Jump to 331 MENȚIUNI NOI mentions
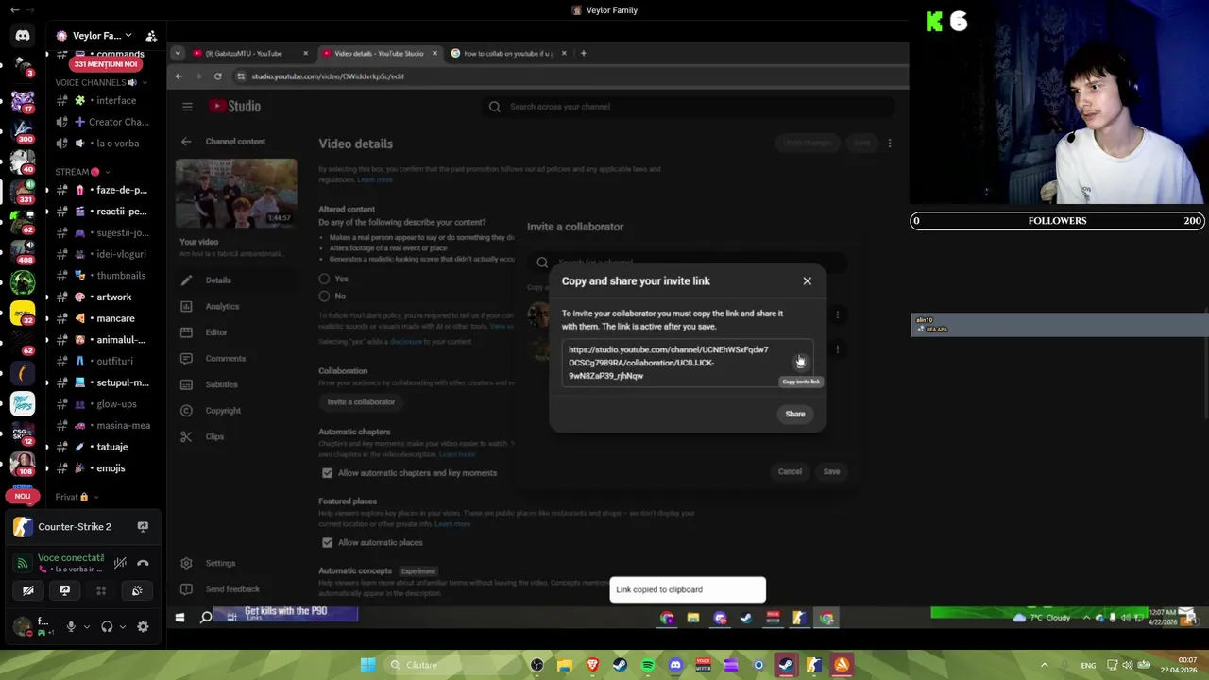Image resolution: width=1209 pixels, height=680 pixels. 106,64
